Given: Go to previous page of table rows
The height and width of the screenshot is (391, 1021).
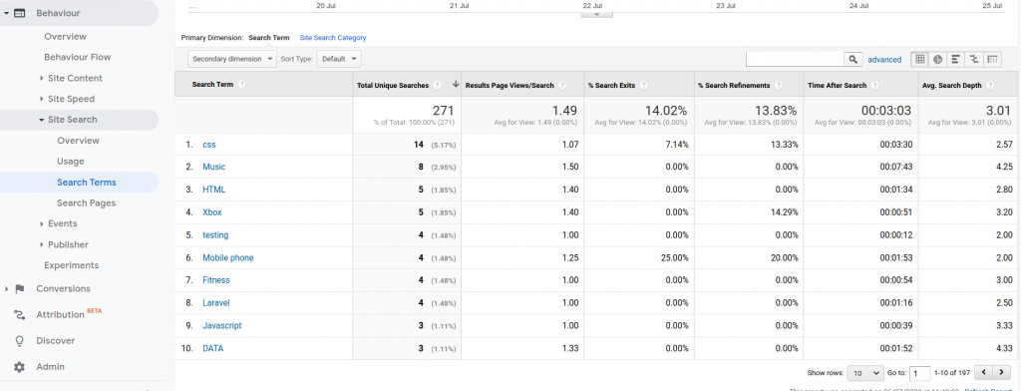Looking at the screenshot, I should point(984,373).
